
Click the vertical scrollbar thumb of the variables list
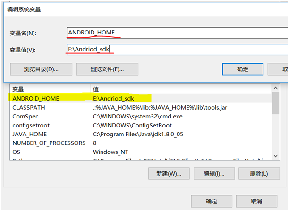coord(276,103)
